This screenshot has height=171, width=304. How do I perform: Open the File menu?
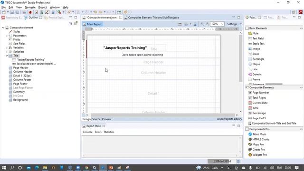(x=3, y=8)
